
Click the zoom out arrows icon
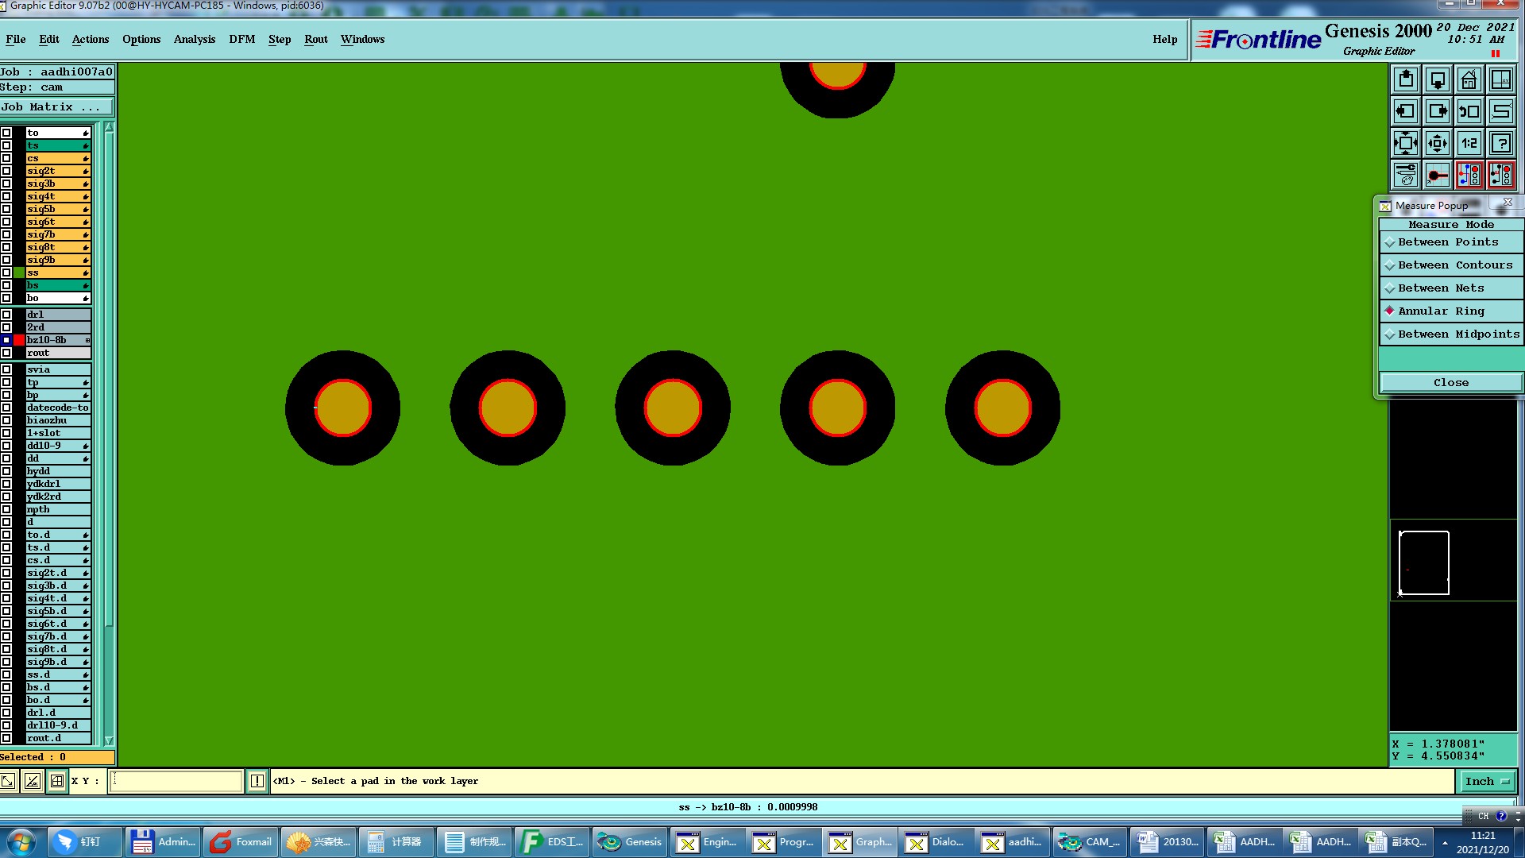coord(1406,144)
